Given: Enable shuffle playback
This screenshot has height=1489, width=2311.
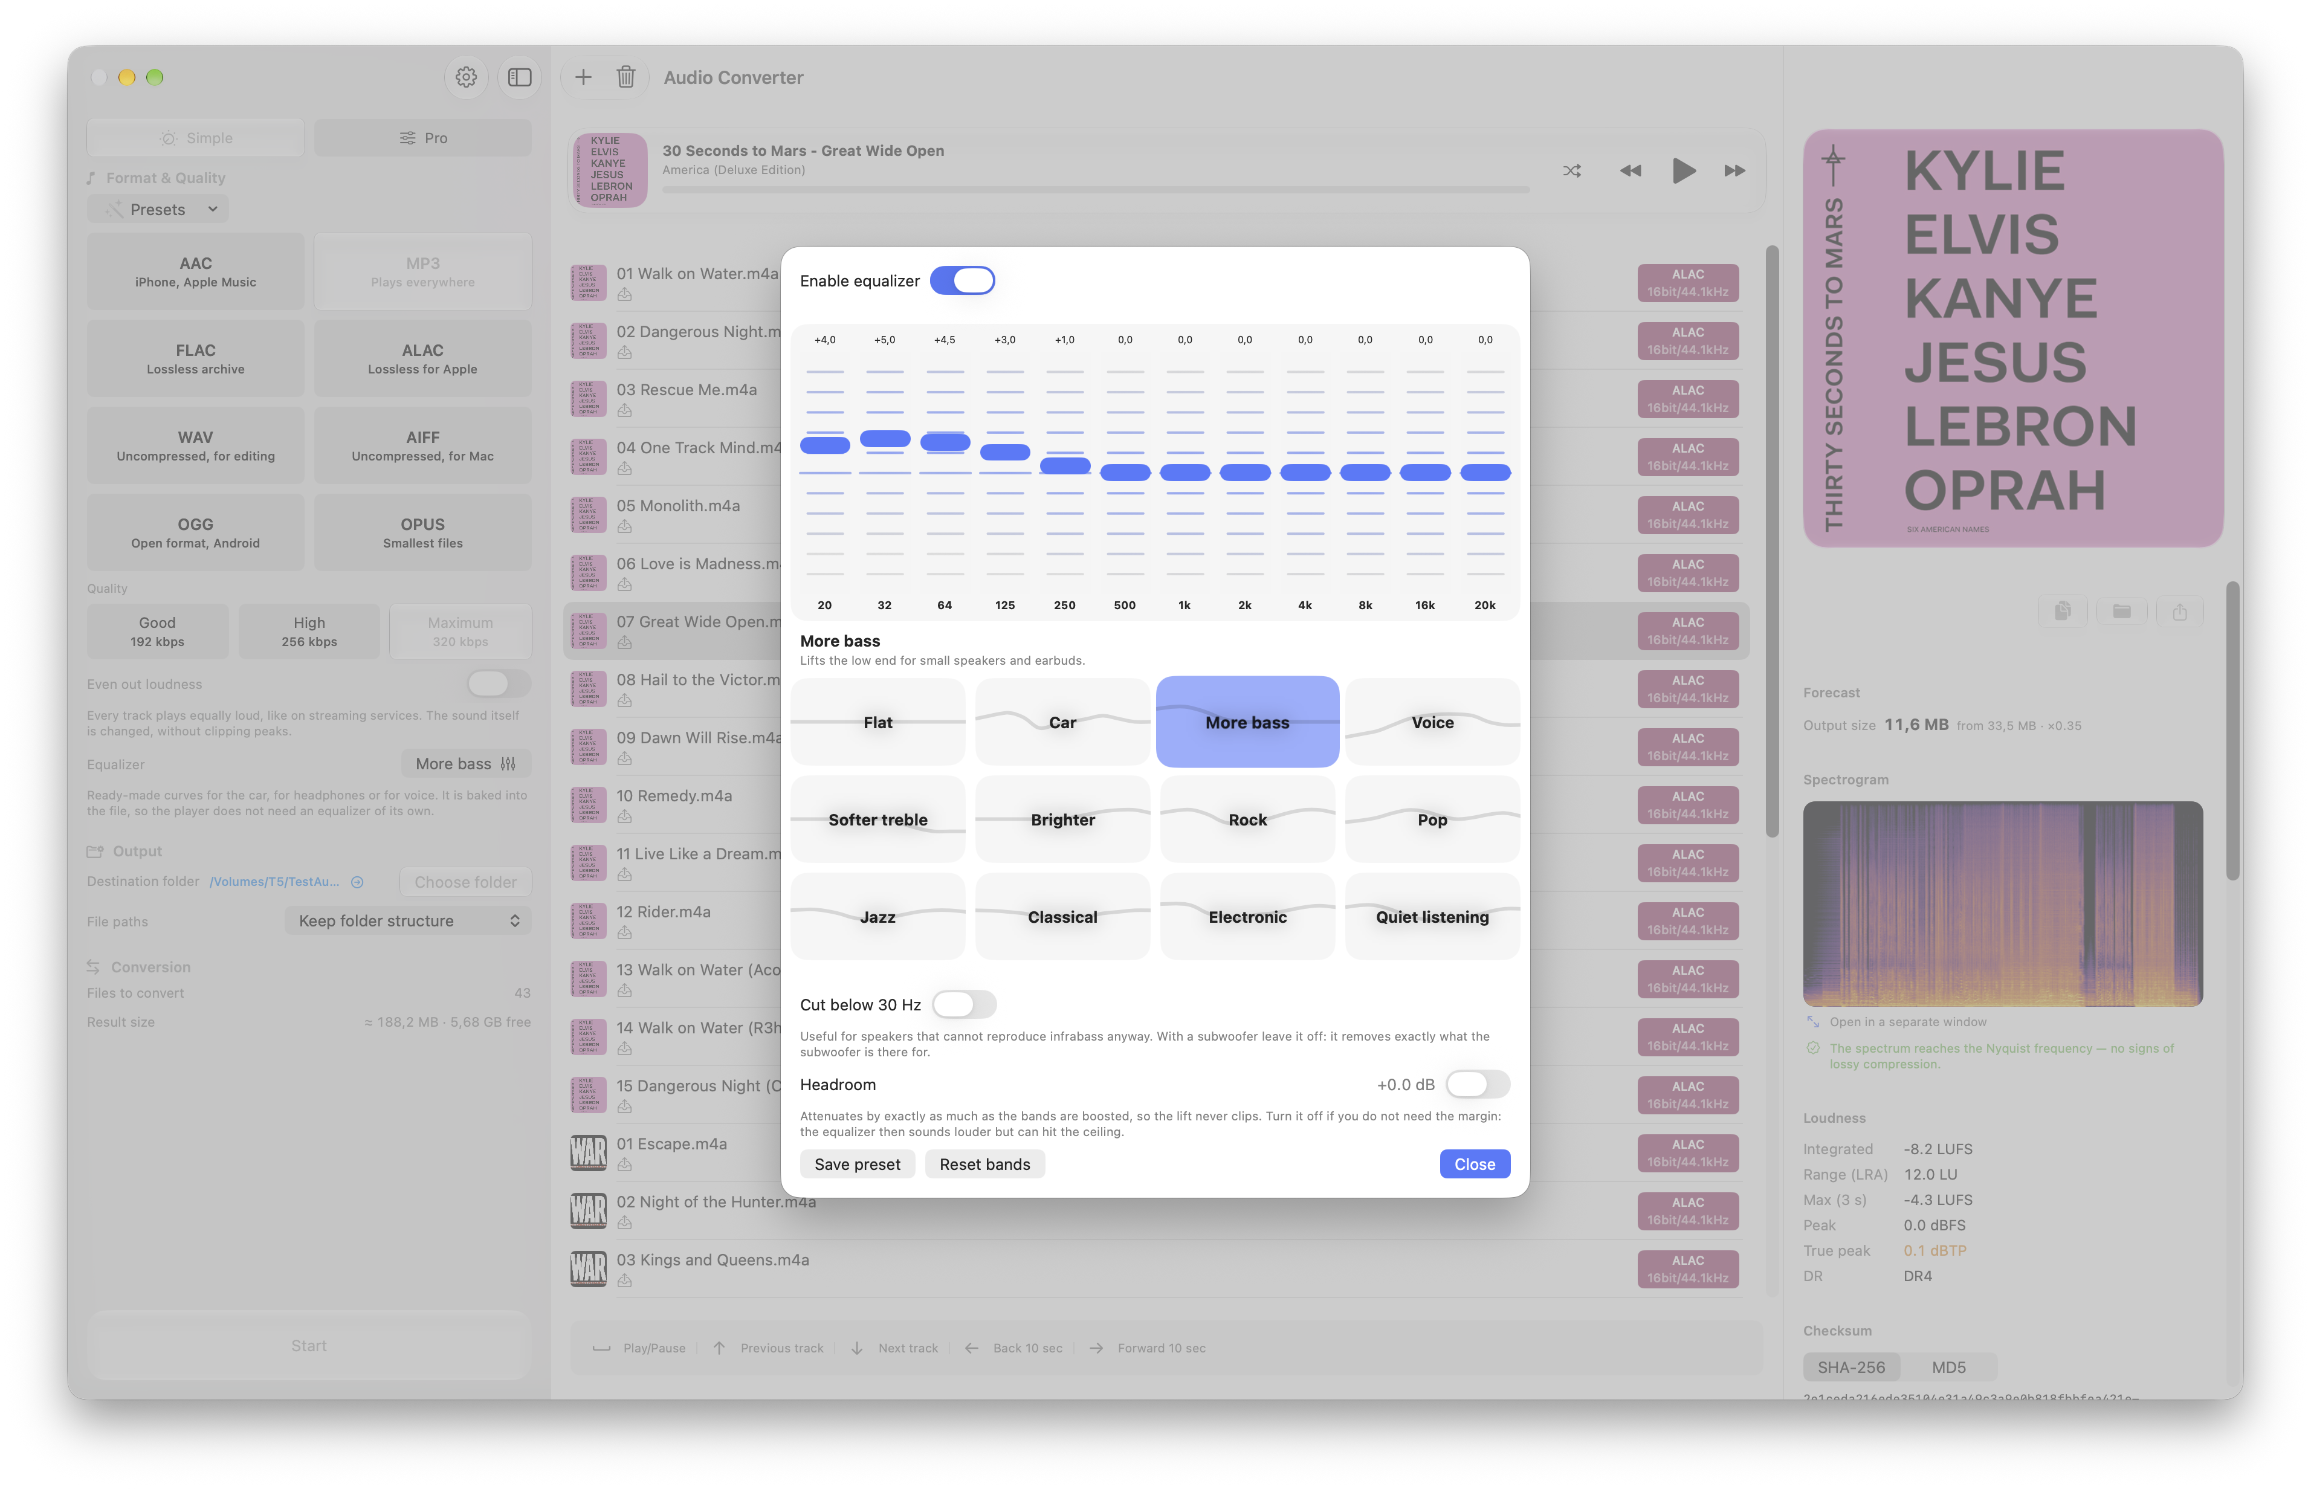Looking at the screenshot, I should tap(1572, 171).
